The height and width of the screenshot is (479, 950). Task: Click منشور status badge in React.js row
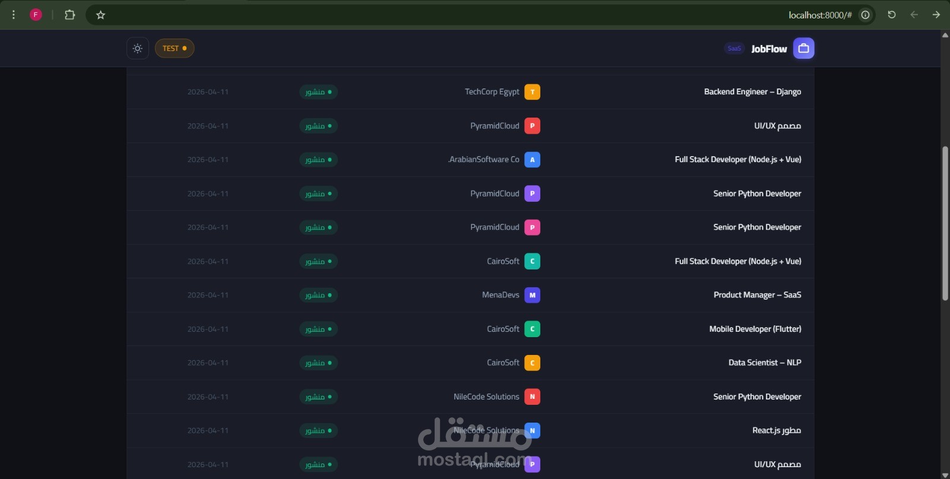[318, 430]
